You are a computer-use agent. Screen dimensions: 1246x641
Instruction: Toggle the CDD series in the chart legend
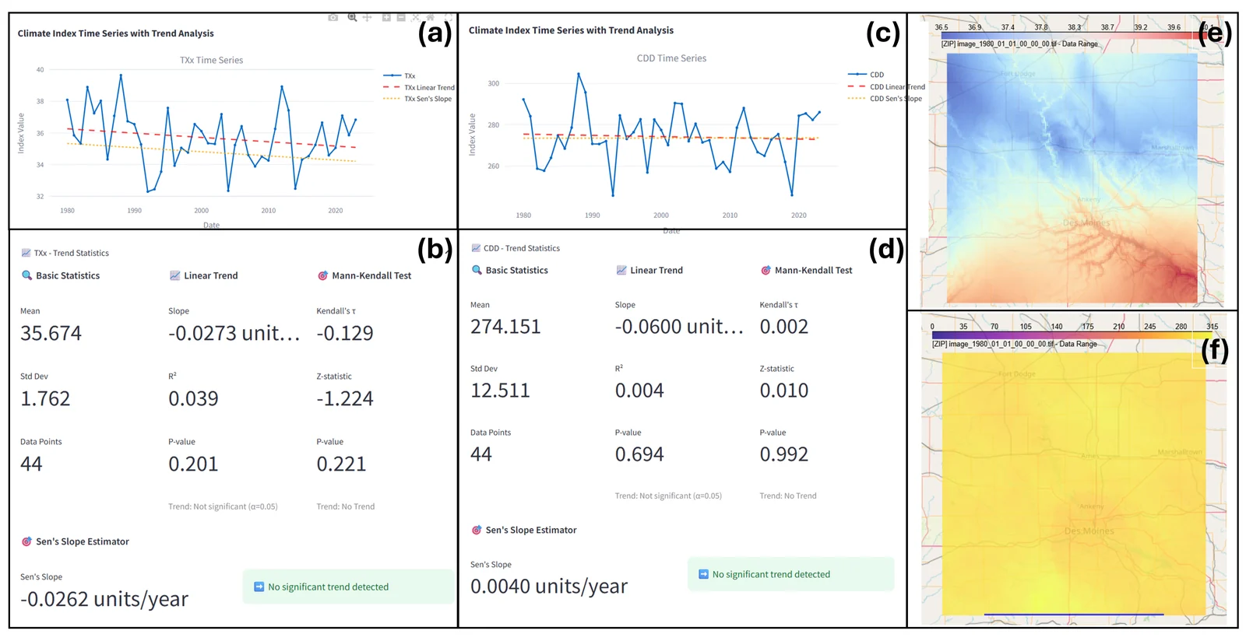(x=866, y=75)
